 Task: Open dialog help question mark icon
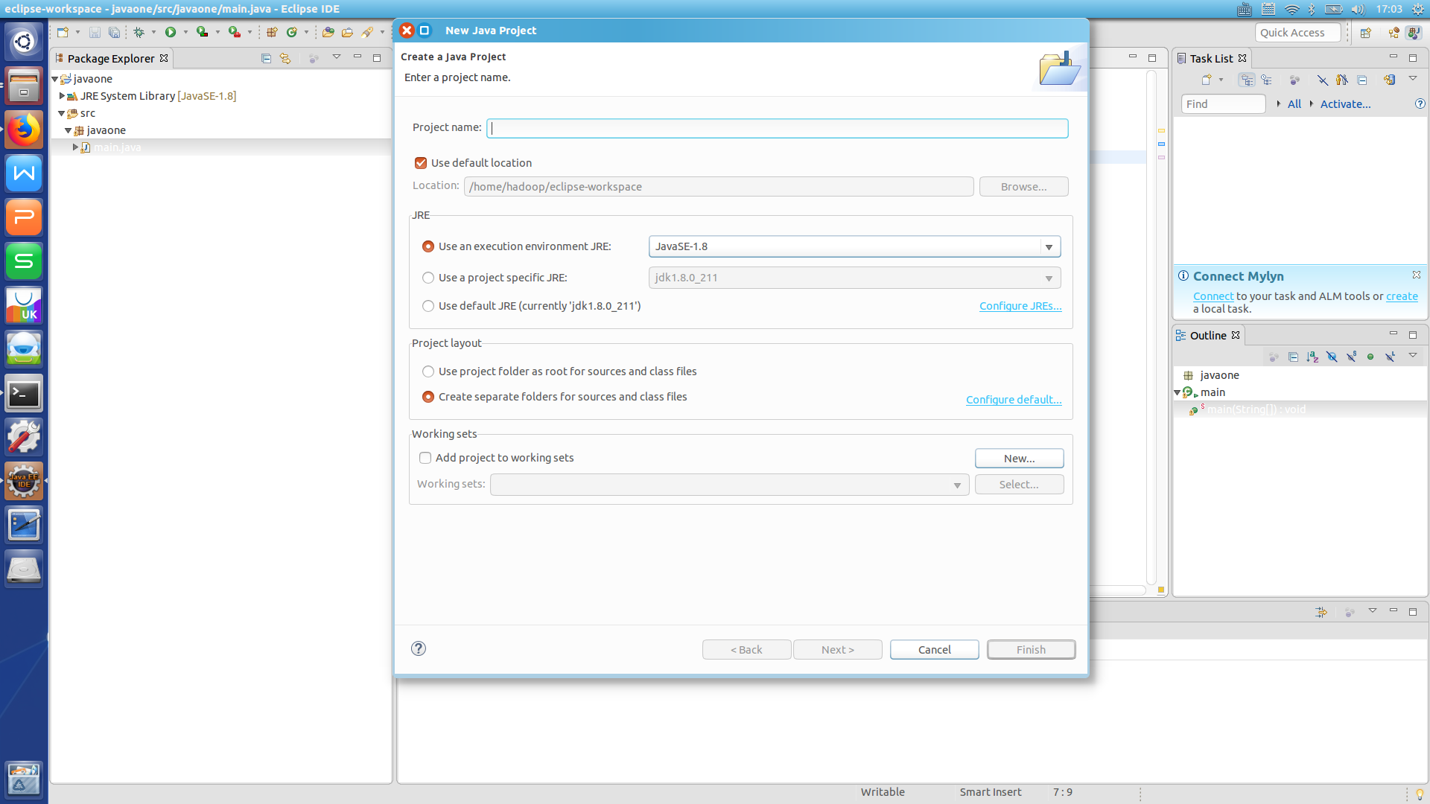(x=419, y=648)
